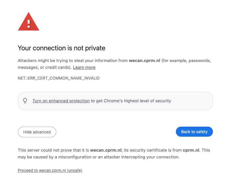Image resolution: width=236 pixels, height=188 pixels.
Task: Turn on enhanced protection via the link
Action: click(61, 101)
